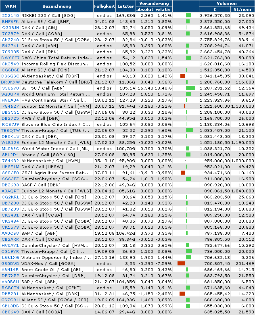Click Deutsche Telekom / Call [DRB]
Screen dimensions: 255x315
56,82
